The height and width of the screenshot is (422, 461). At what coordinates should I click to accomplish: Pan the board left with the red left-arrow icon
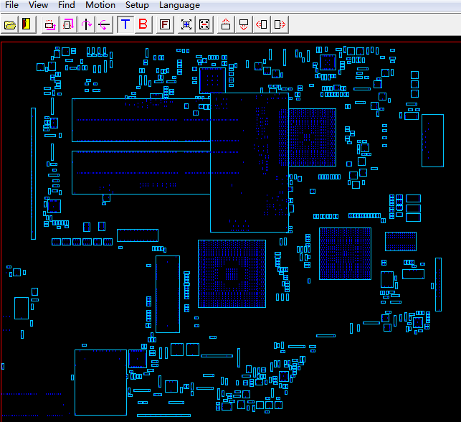point(262,24)
